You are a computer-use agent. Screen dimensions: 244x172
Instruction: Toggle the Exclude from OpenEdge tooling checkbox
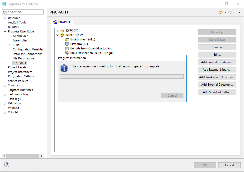67,48
